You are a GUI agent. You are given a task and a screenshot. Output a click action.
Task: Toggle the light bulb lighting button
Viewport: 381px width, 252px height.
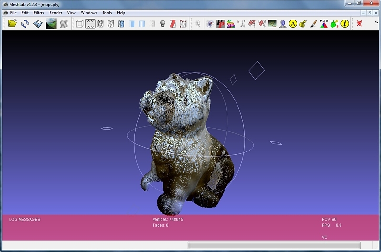[162, 23]
